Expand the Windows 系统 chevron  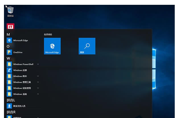click(38, 94)
